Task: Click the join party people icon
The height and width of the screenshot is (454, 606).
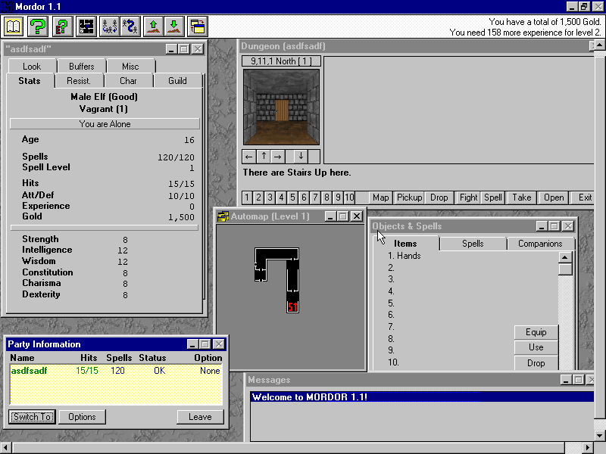Action: [x=109, y=26]
